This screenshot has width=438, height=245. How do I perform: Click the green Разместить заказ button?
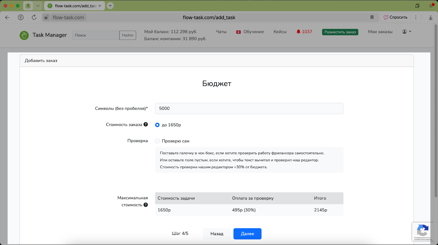point(340,32)
